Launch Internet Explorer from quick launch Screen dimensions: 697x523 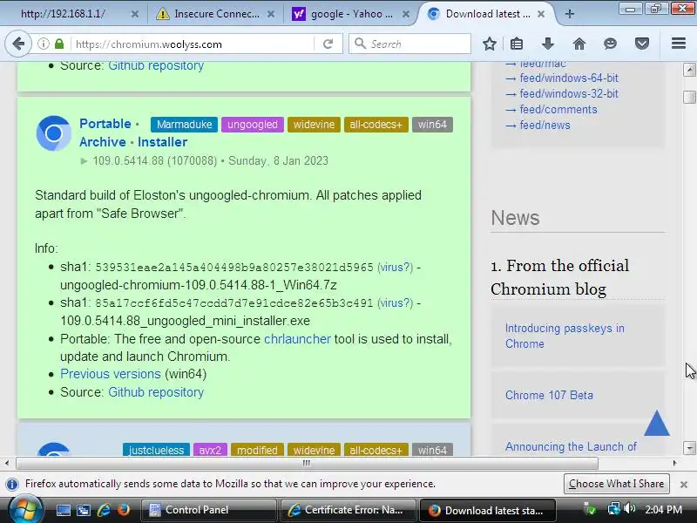pos(104,510)
